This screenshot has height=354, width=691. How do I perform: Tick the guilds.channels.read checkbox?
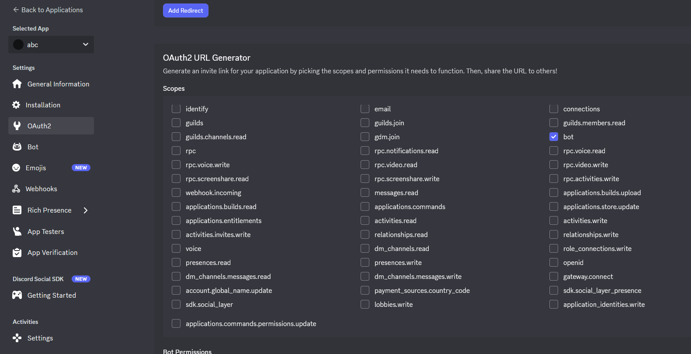click(x=176, y=137)
